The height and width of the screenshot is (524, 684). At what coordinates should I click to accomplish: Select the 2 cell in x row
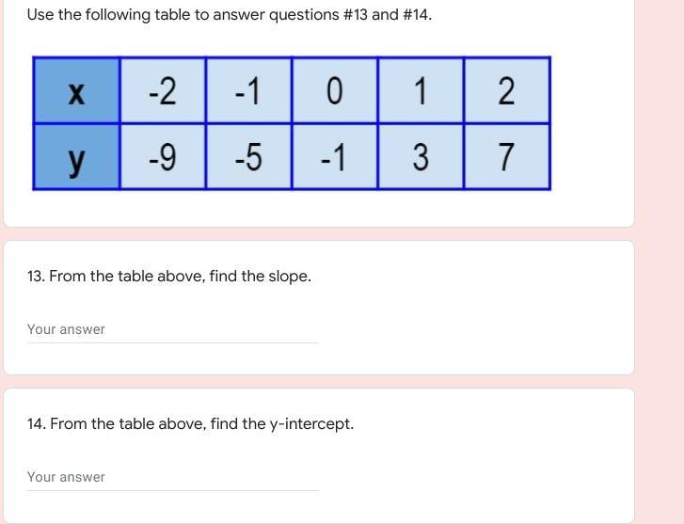click(506, 91)
